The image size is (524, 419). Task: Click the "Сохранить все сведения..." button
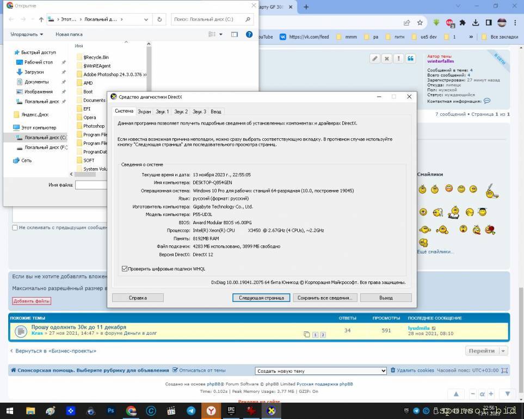click(x=325, y=298)
